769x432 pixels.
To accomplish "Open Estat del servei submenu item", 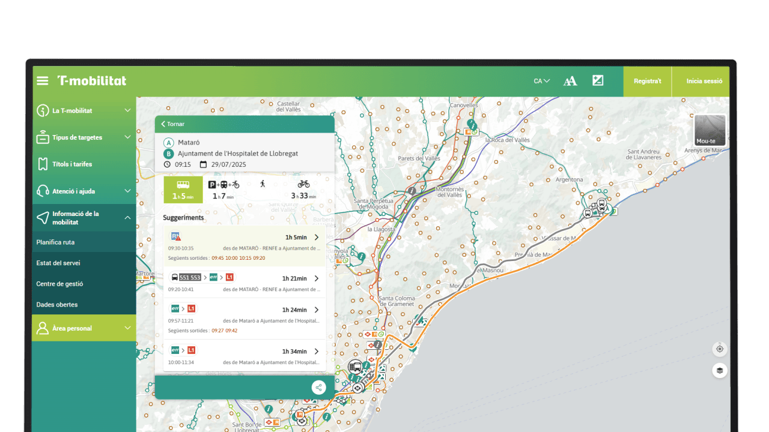I will click(x=84, y=263).
